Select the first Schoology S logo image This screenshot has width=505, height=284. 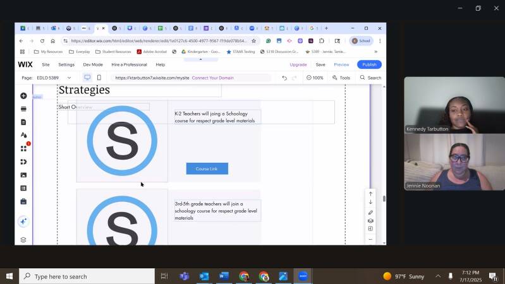pos(122,141)
